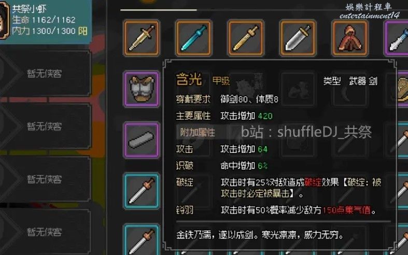Select the teal blue sword item

(x=193, y=38)
